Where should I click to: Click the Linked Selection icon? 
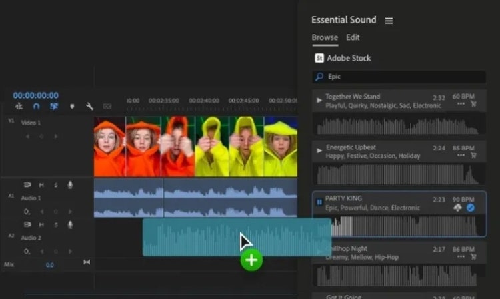[54, 106]
